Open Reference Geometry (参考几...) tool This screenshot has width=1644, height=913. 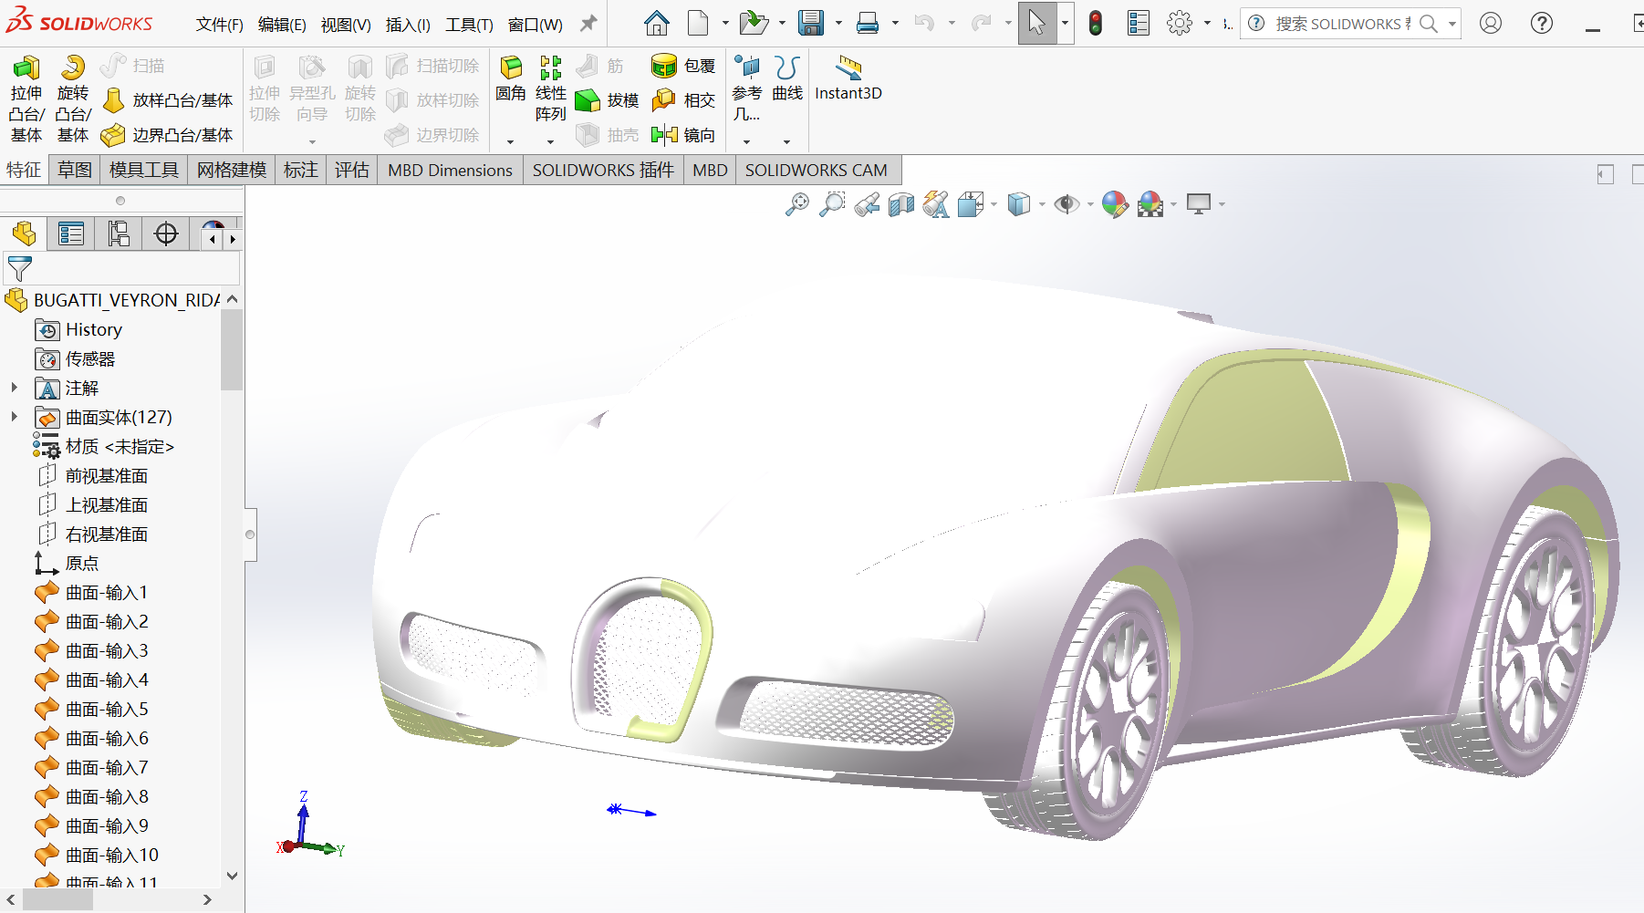coord(746,88)
